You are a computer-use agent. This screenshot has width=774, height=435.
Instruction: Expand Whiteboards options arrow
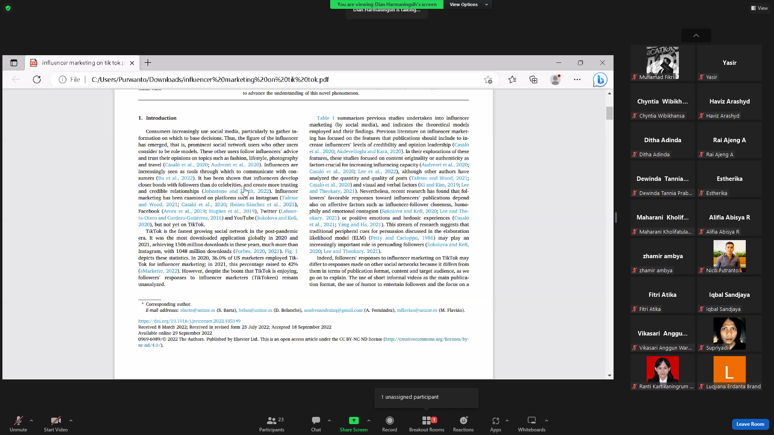point(547,420)
